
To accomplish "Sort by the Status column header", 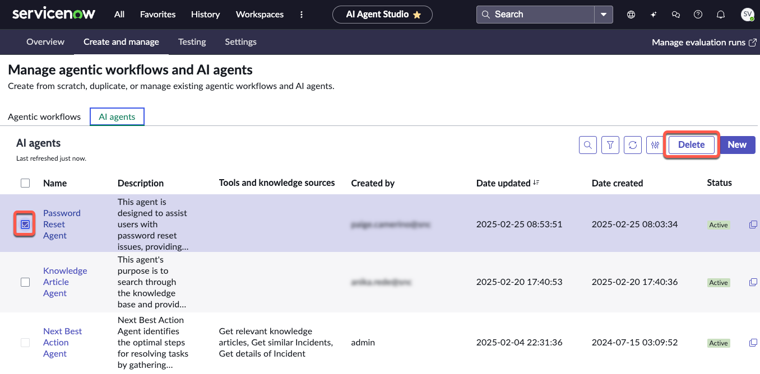I will pos(719,183).
